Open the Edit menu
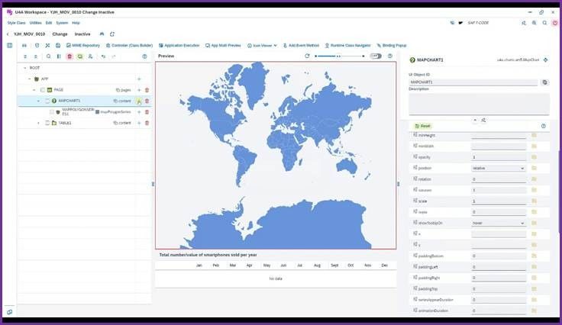The height and width of the screenshot is (325, 562). (48, 23)
